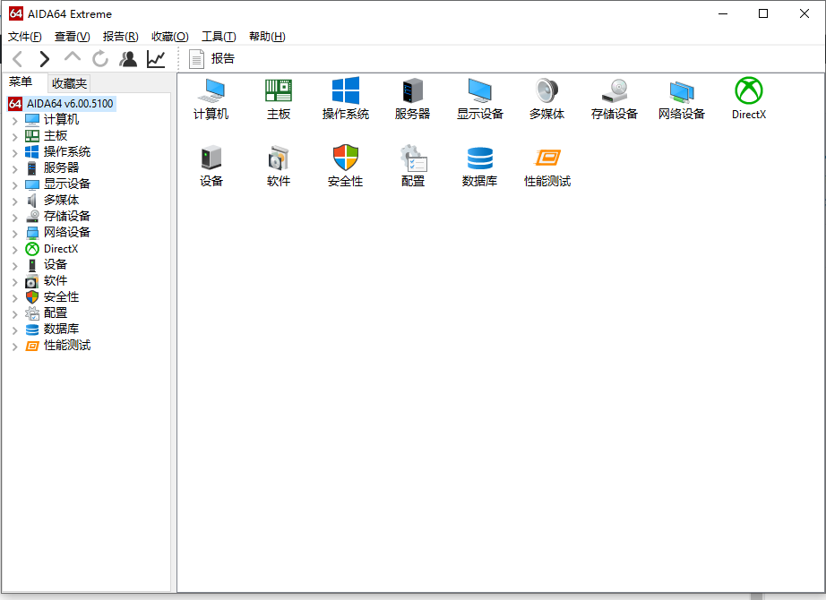Screen dimensions: 826x600
Task: Select 配置 in the tree
Action: pos(56,313)
